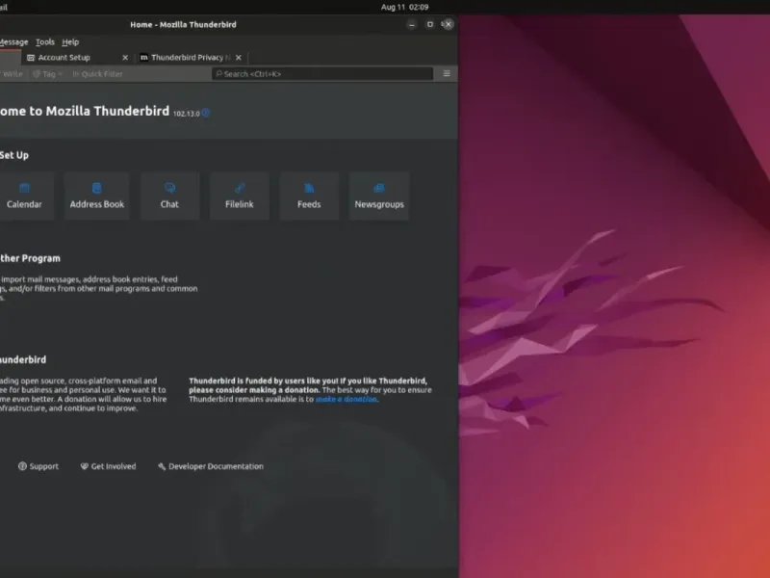Open the Calendar setup card
Image resolution: width=770 pixels, height=578 pixels.
coord(23,196)
